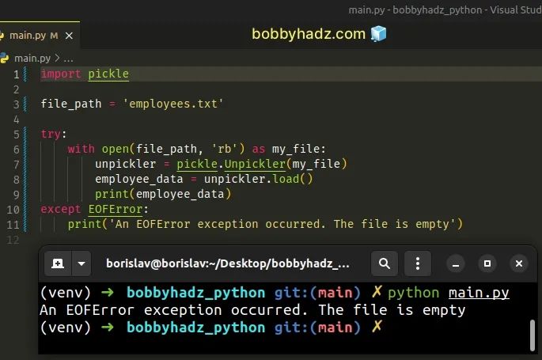Close the terminal window

point(519,263)
